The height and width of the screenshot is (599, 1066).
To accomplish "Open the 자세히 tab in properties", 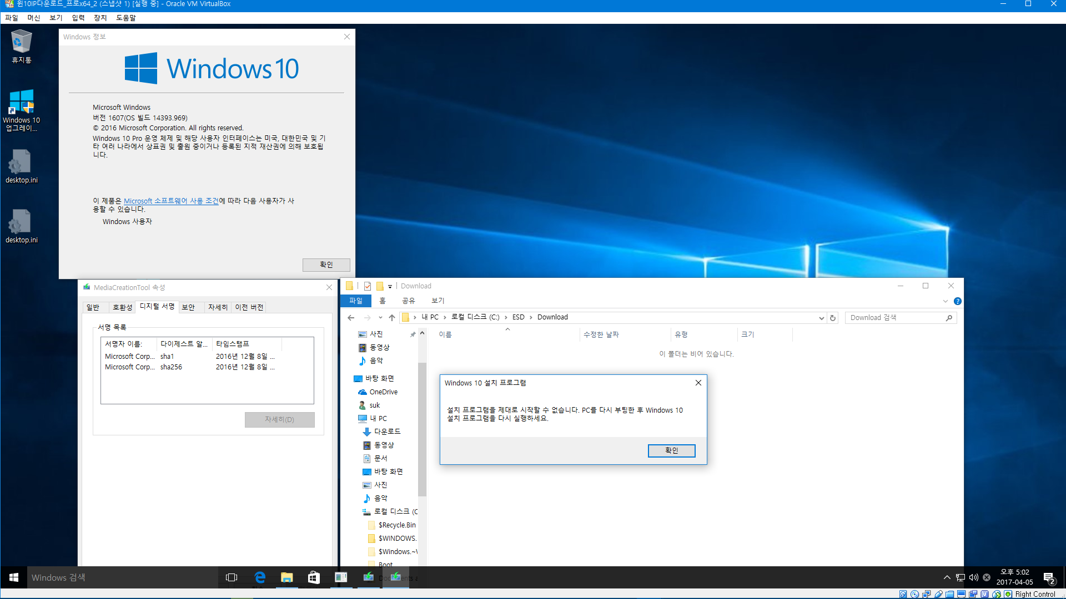I will (218, 307).
